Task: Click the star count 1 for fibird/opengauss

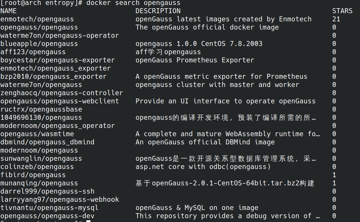Action: coord(334,175)
